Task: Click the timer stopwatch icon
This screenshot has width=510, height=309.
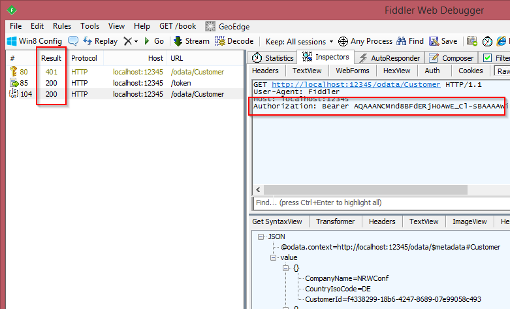Action: 487,41
